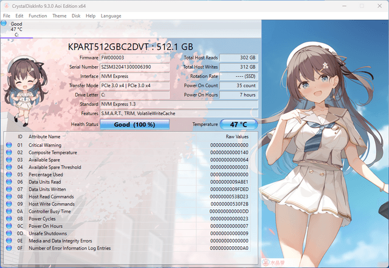The height and width of the screenshot is (268, 389).
Task: Click the Transfer Mode field
Action: click(135, 85)
